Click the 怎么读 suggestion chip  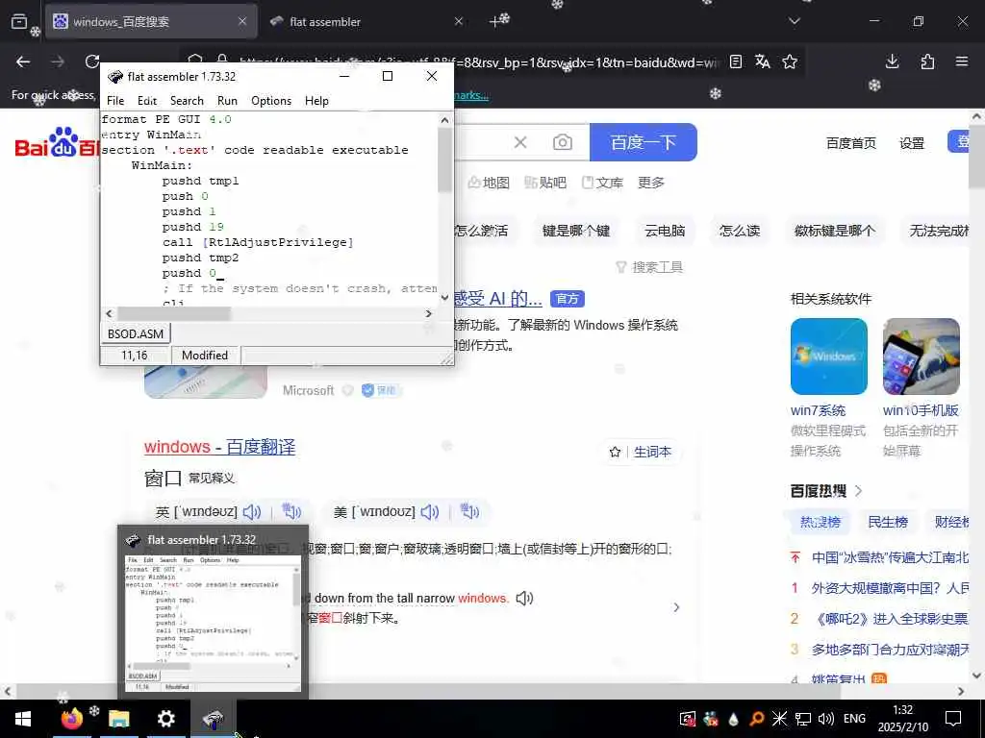[740, 231]
